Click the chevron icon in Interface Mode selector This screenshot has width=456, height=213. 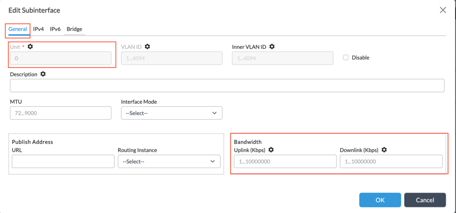pos(214,113)
